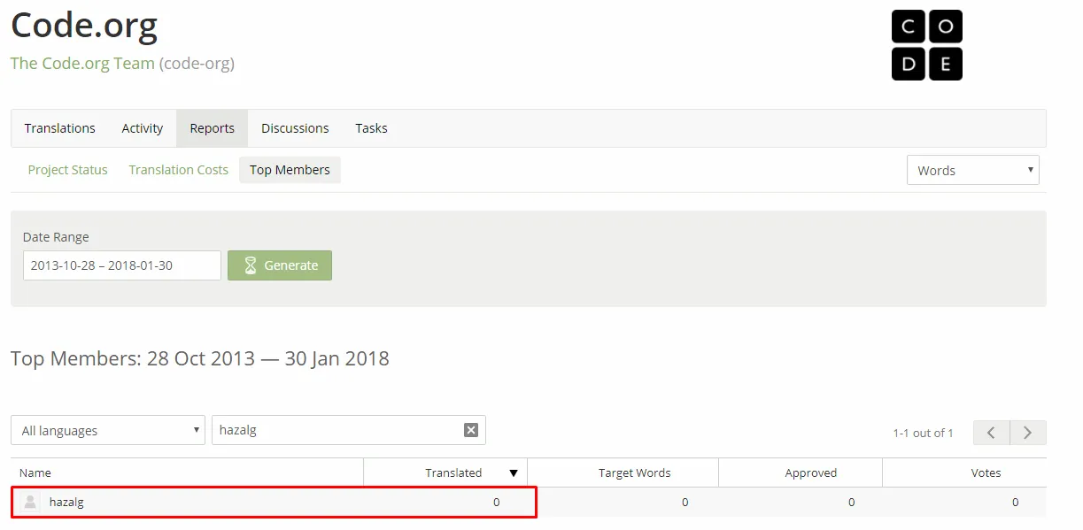Sort by the Votes column header
Image resolution: width=1083 pixels, height=530 pixels.
[964, 472]
